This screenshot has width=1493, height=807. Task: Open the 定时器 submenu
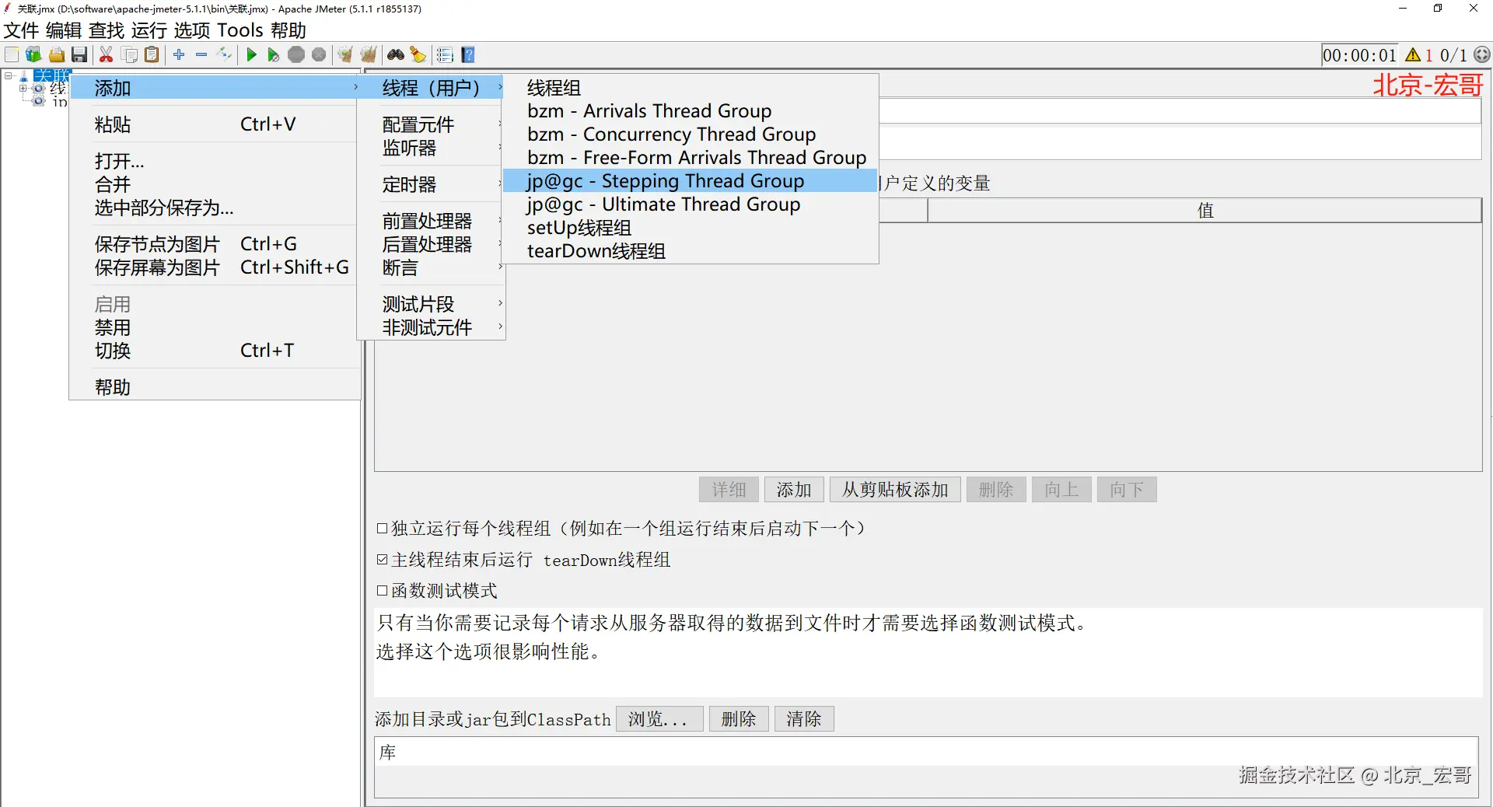pyautogui.click(x=431, y=184)
